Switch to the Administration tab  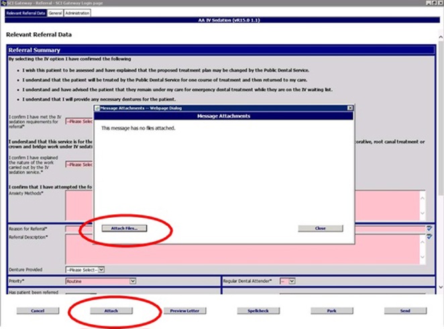77,13
